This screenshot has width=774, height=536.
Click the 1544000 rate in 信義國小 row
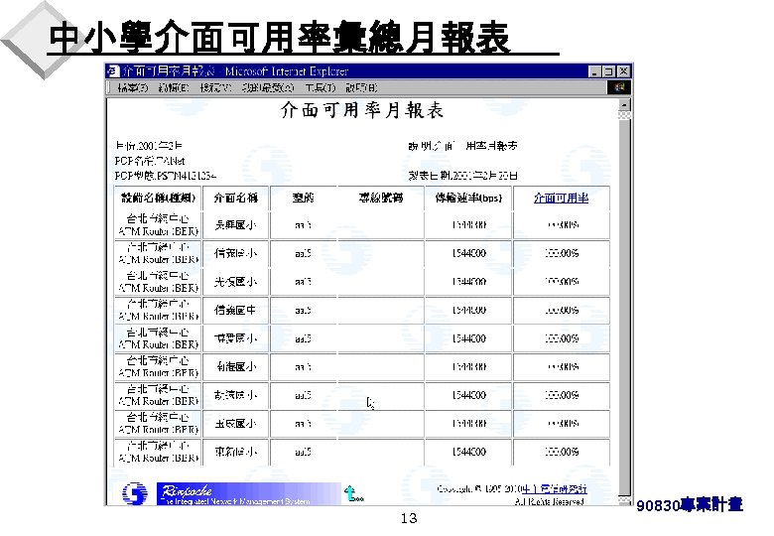point(469,254)
